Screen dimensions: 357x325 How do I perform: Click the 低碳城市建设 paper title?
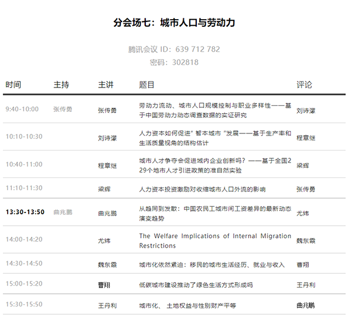[x=195, y=285]
